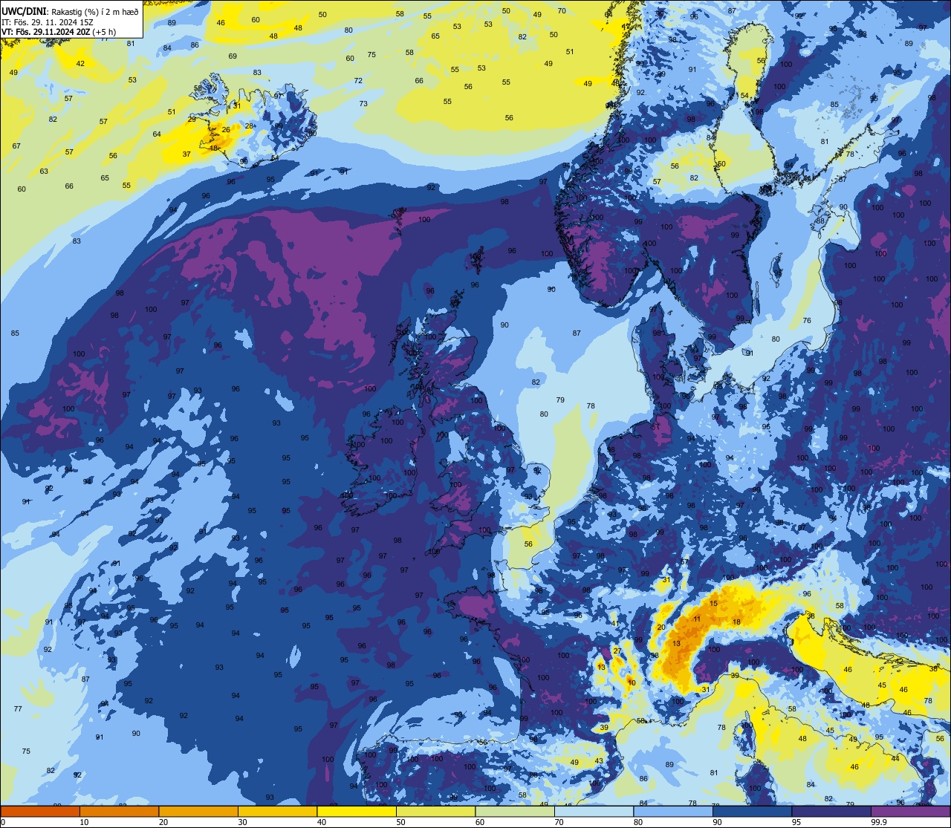Click the 50–60 pale yellow legend swatch
Screen dimensions: 951x828
(435, 811)
